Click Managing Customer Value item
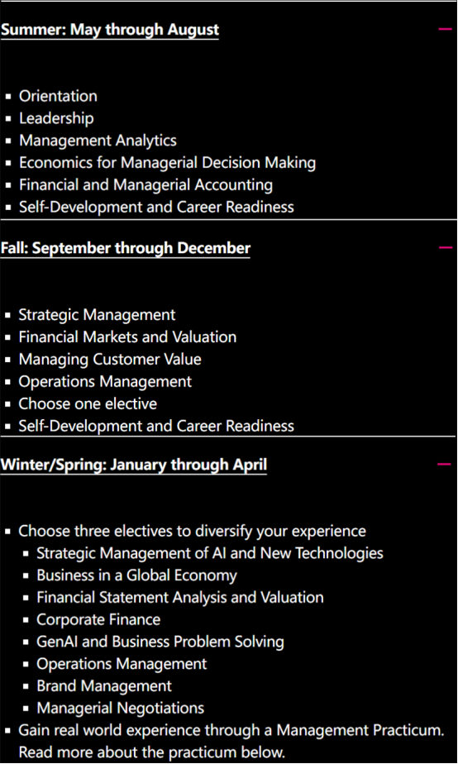This screenshot has height=764, width=458. coord(110,359)
